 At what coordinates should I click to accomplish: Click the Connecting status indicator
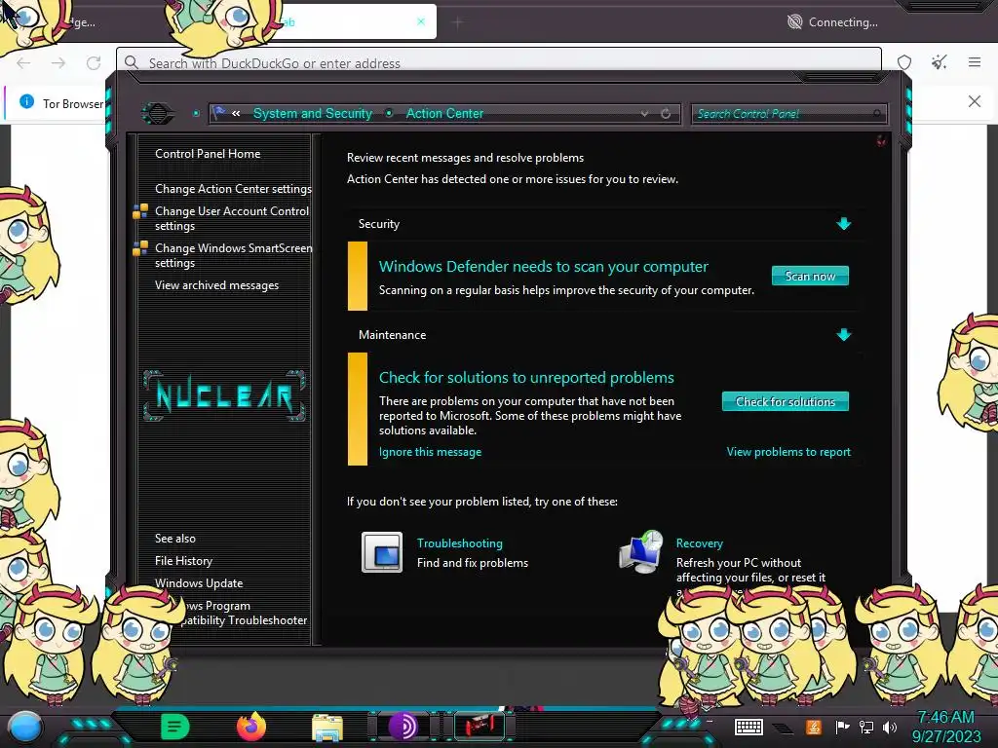[x=832, y=22]
